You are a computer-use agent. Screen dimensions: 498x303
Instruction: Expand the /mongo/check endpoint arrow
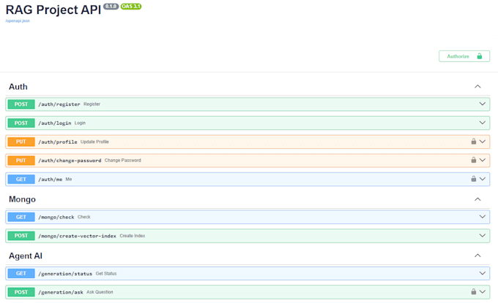point(483,217)
